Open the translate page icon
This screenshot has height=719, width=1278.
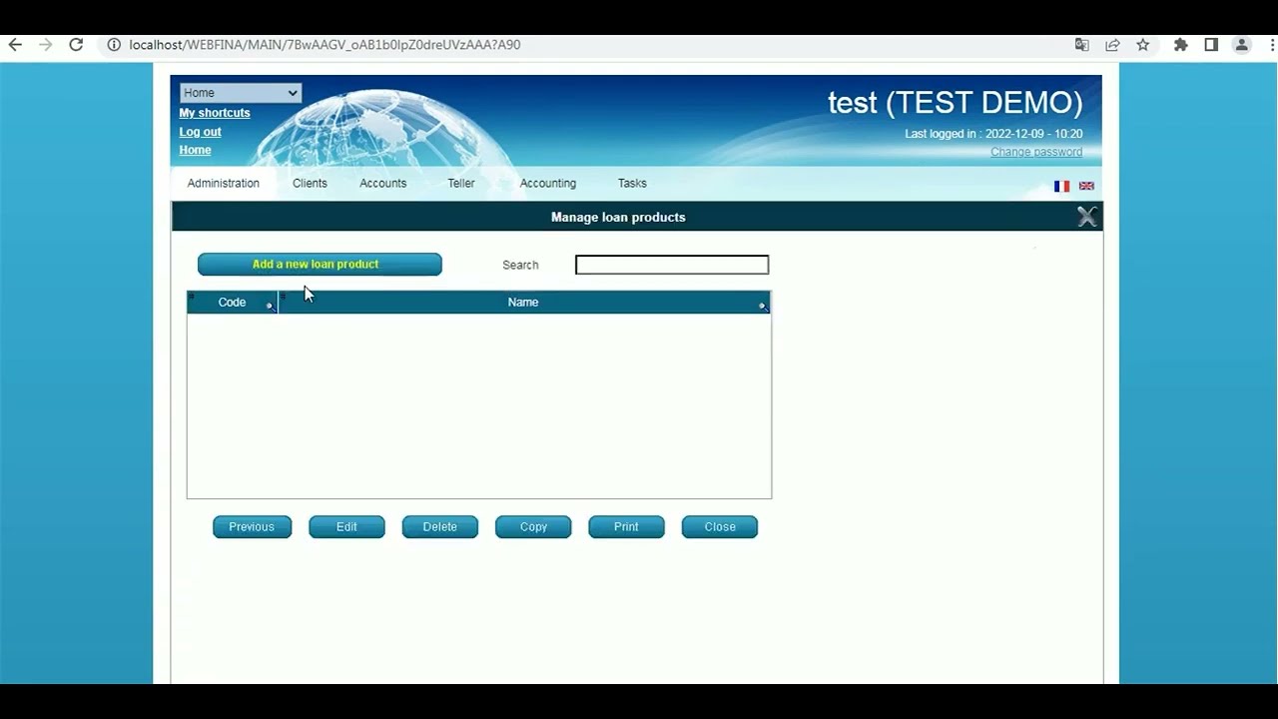coord(1081,45)
